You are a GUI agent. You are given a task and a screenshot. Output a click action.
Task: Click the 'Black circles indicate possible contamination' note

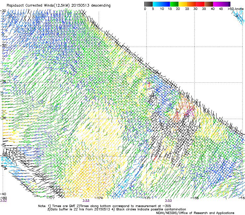149,209
